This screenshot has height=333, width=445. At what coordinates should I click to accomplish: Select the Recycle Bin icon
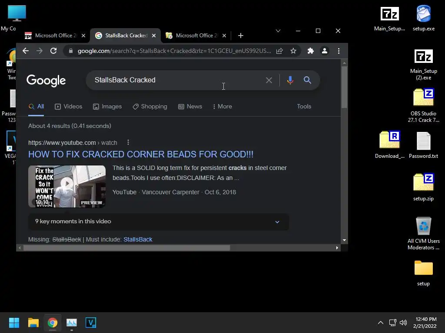coord(423,233)
